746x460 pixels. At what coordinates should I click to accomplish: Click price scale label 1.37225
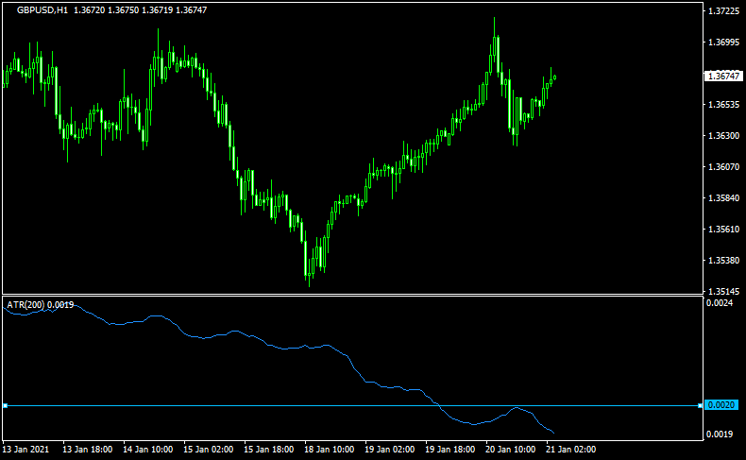pyautogui.click(x=724, y=11)
